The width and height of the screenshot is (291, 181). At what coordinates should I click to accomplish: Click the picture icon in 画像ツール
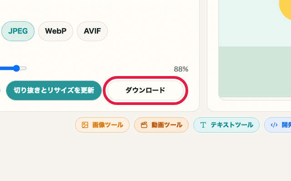[x=85, y=125]
